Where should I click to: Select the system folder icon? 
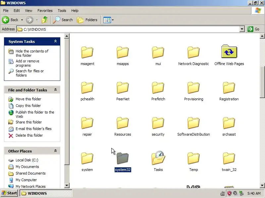(87, 158)
